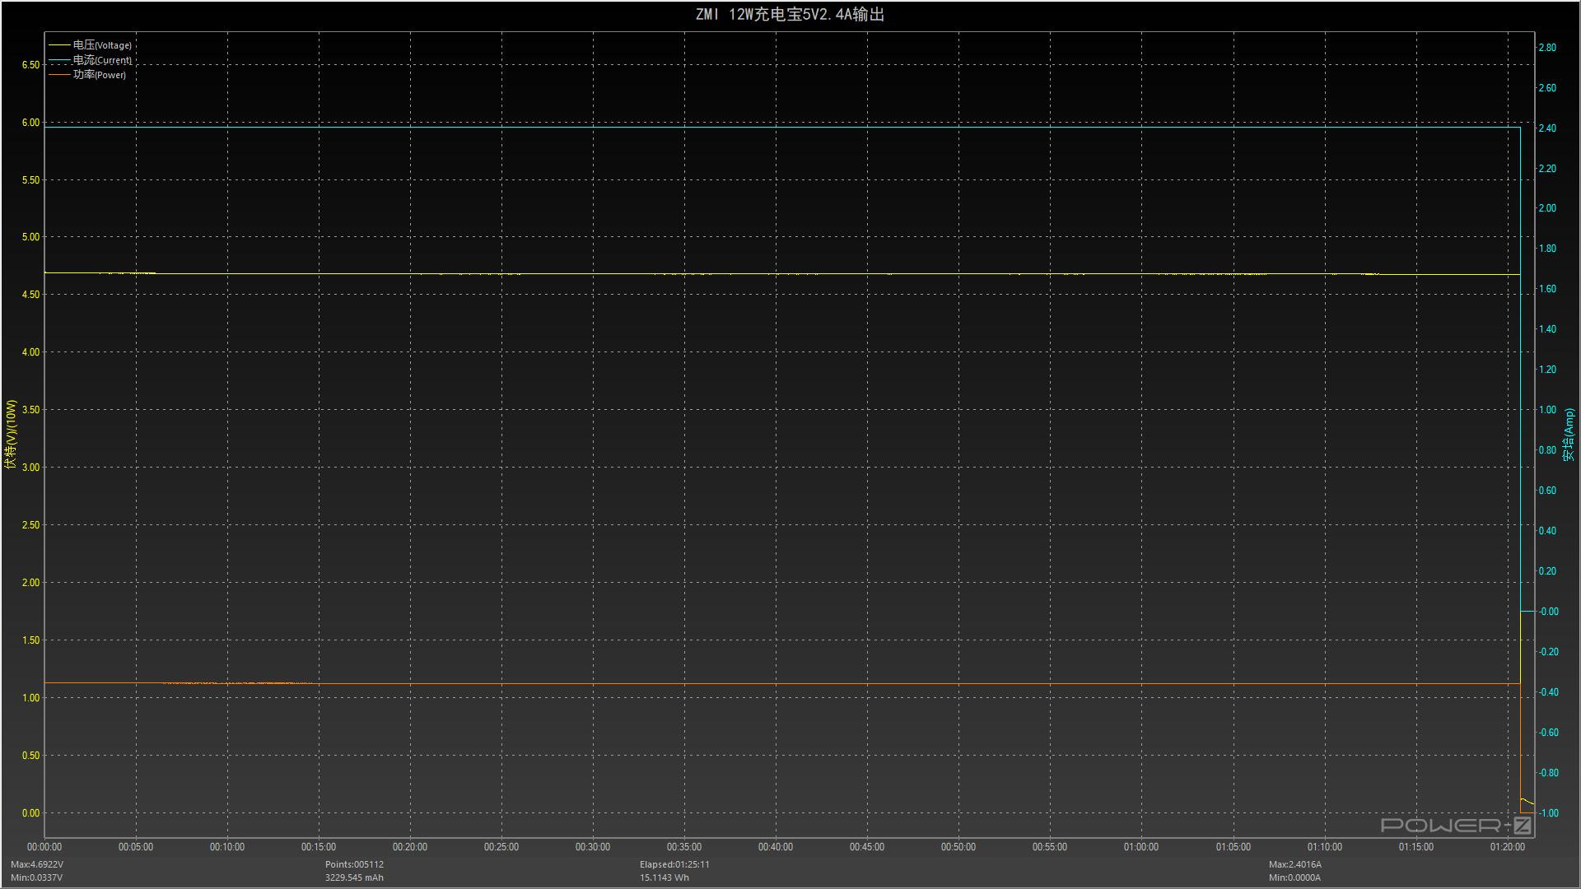Toggle visibility of 功率(Power) trace
This screenshot has height=889, width=1581.
point(103,75)
